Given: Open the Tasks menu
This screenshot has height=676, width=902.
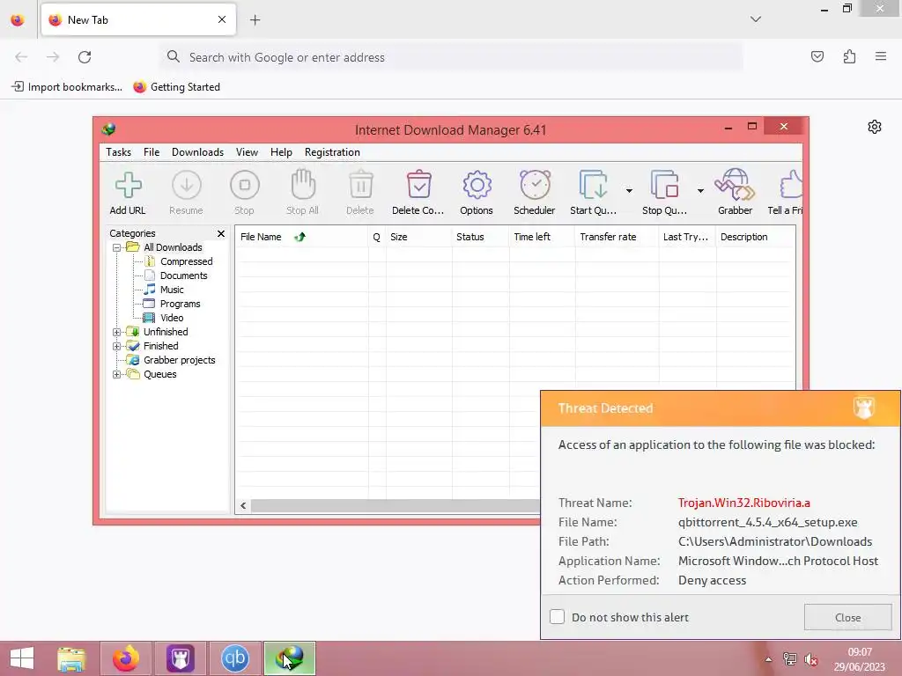Looking at the screenshot, I should coord(119,152).
